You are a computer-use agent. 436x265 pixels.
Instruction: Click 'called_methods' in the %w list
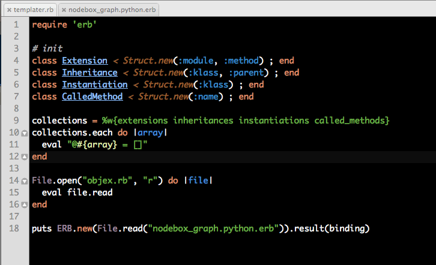[x=350, y=121]
